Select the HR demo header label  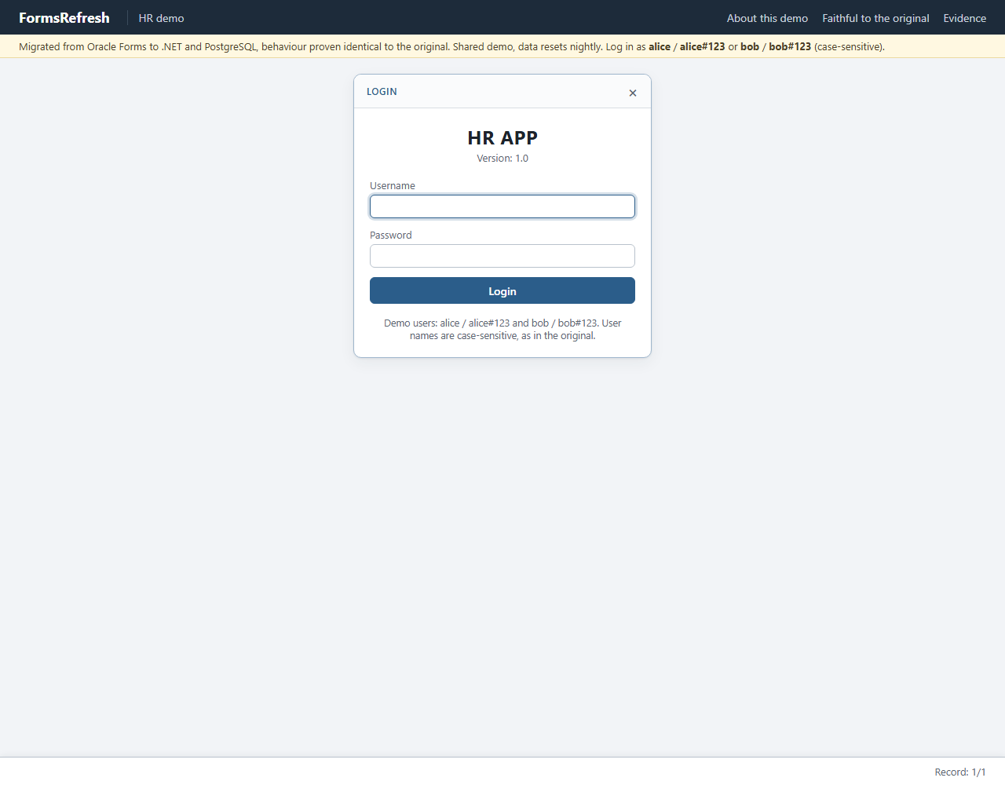click(162, 18)
